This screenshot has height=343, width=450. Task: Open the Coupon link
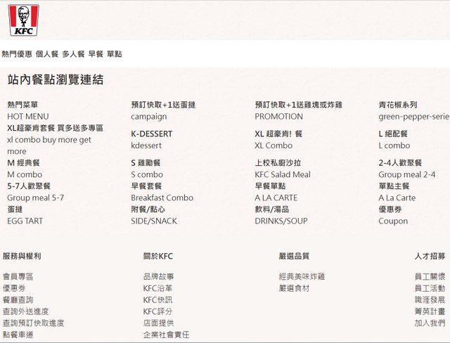393,221
